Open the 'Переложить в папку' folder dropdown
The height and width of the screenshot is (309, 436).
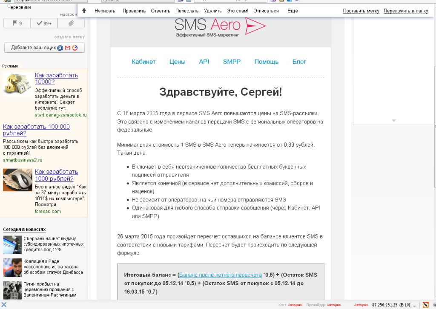[x=405, y=11]
